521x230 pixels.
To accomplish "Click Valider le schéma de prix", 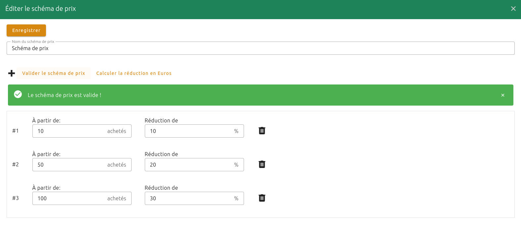I will pos(54,73).
